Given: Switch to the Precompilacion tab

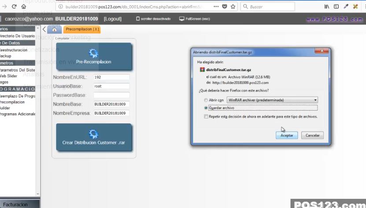Looking at the screenshot, I should coord(82,29).
